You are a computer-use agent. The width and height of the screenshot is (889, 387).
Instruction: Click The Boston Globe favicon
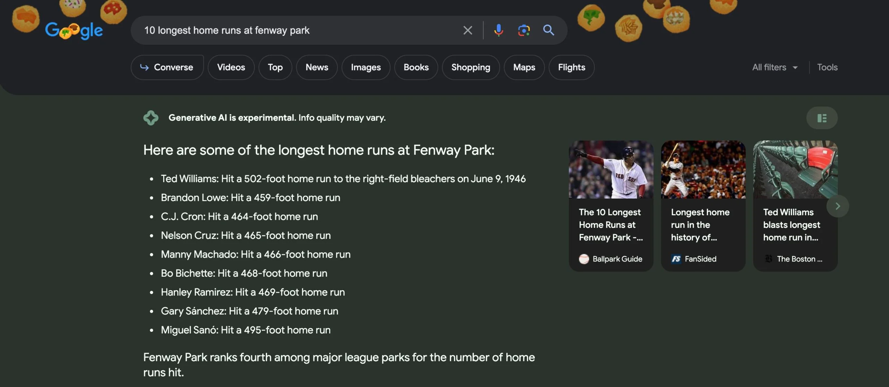768,259
